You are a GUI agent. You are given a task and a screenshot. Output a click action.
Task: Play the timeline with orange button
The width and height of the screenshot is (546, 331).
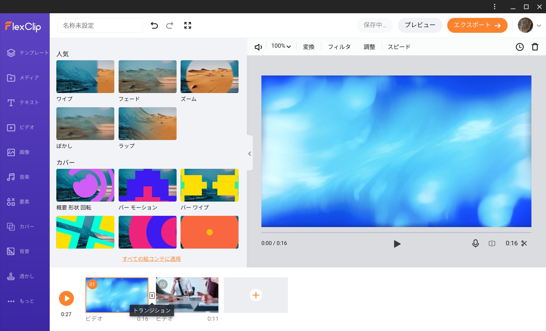66,298
